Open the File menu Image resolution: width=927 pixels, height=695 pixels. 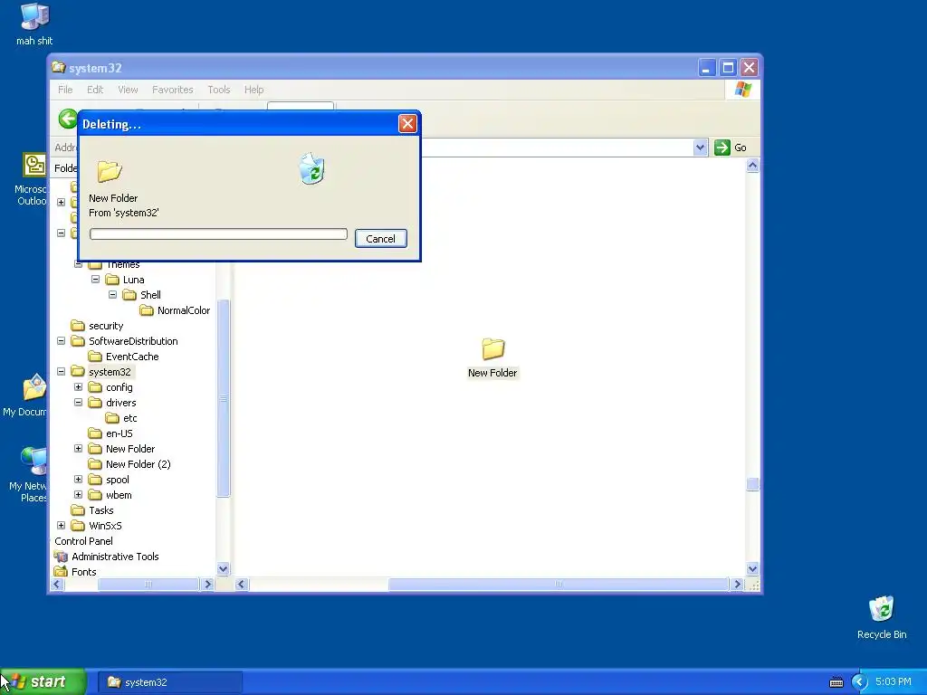coord(65,90)
